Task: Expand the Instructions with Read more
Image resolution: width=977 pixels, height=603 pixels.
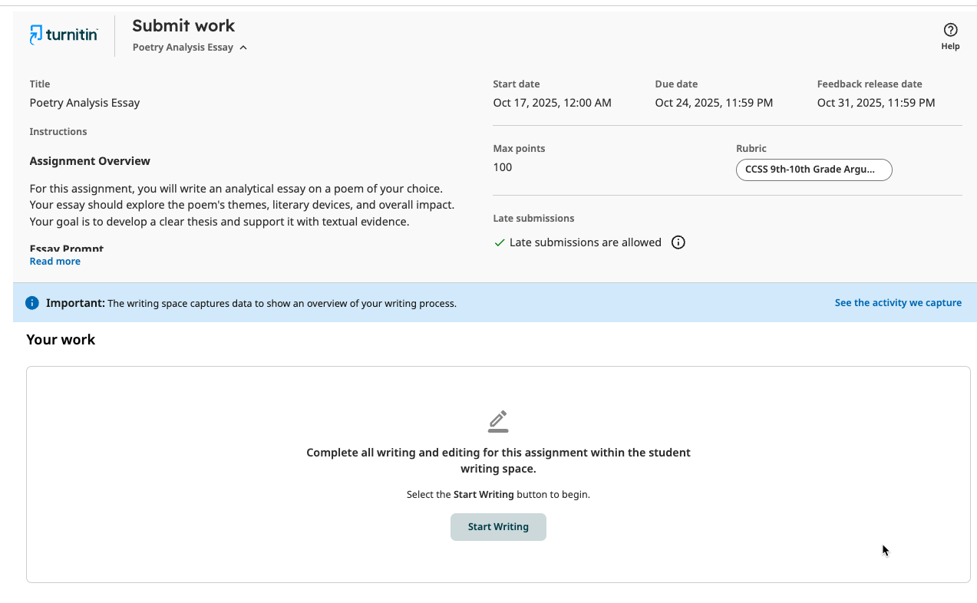Action: point(54,261)
